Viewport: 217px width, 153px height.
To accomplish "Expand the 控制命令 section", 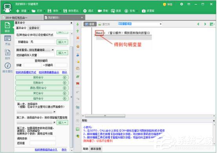I will click(42, 83).
